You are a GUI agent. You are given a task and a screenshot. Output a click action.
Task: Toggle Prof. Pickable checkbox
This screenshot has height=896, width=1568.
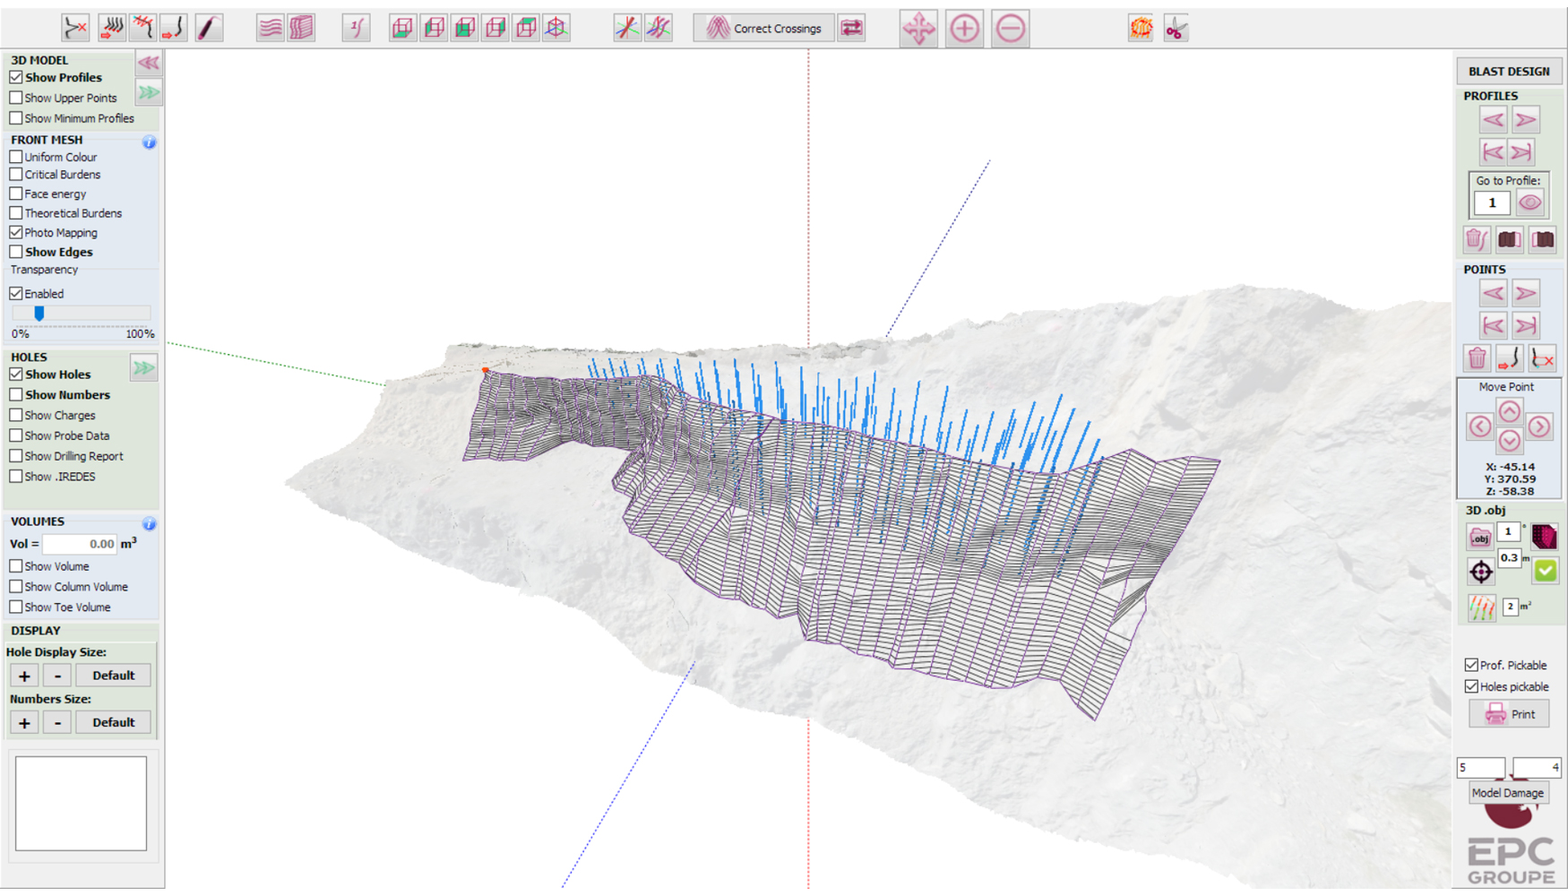coord(1471,665)
